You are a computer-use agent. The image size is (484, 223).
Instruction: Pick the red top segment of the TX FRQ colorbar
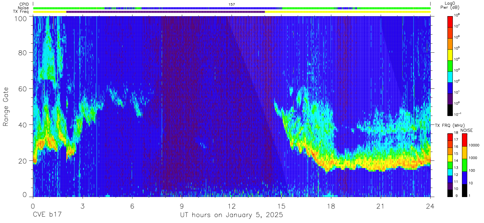point(450,137)
